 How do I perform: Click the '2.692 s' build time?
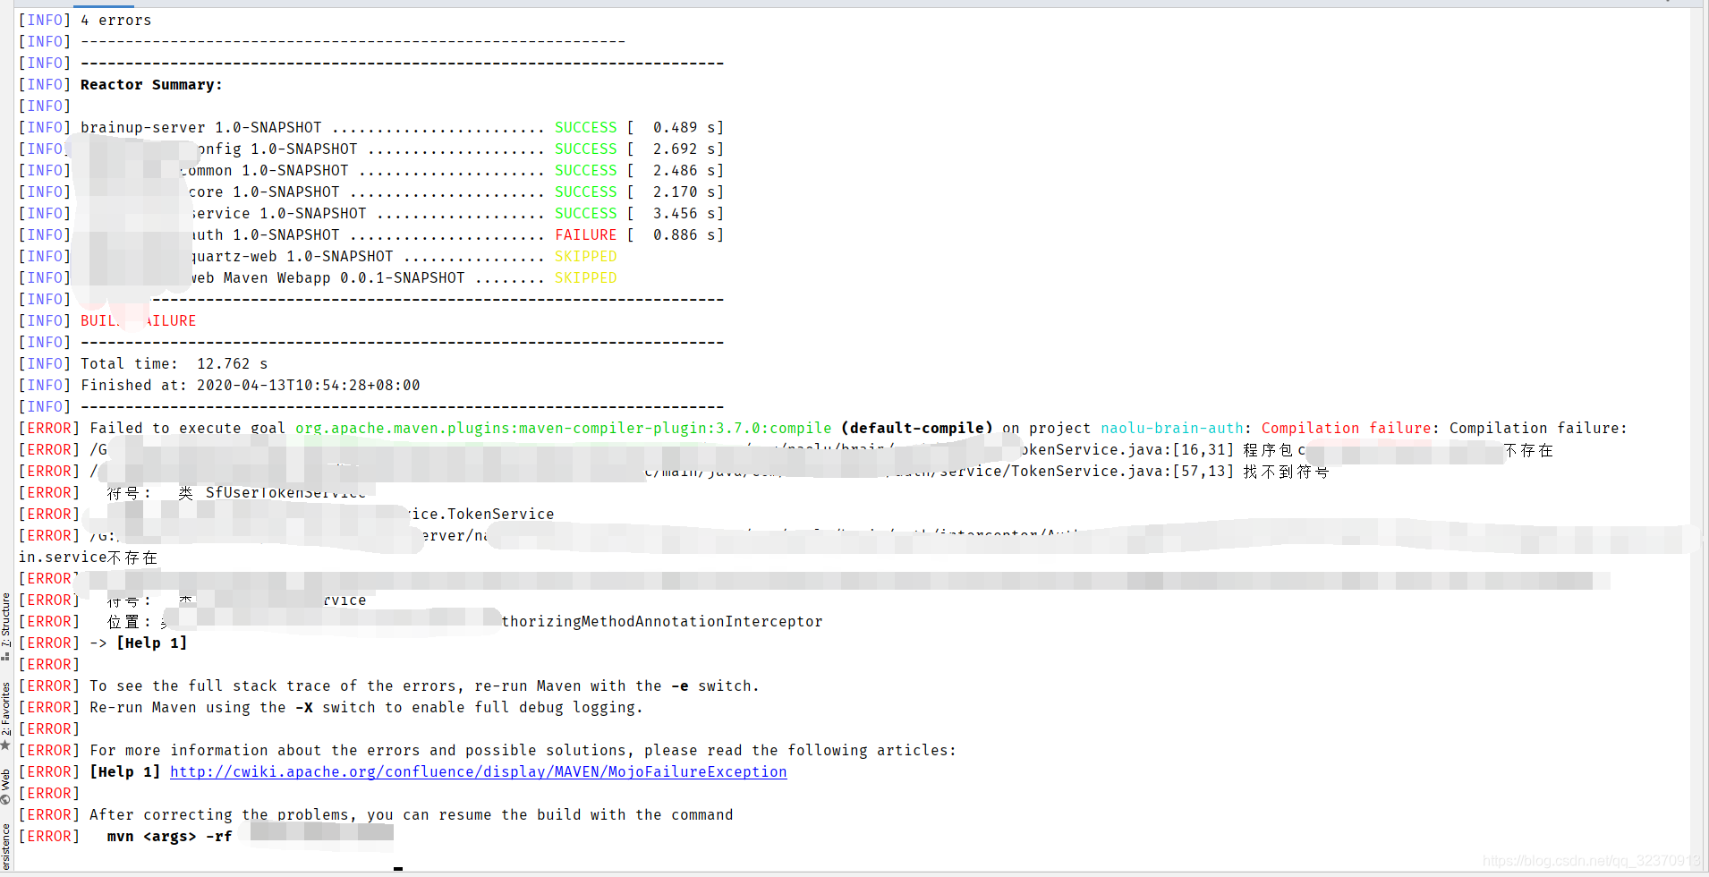(684, 149)
